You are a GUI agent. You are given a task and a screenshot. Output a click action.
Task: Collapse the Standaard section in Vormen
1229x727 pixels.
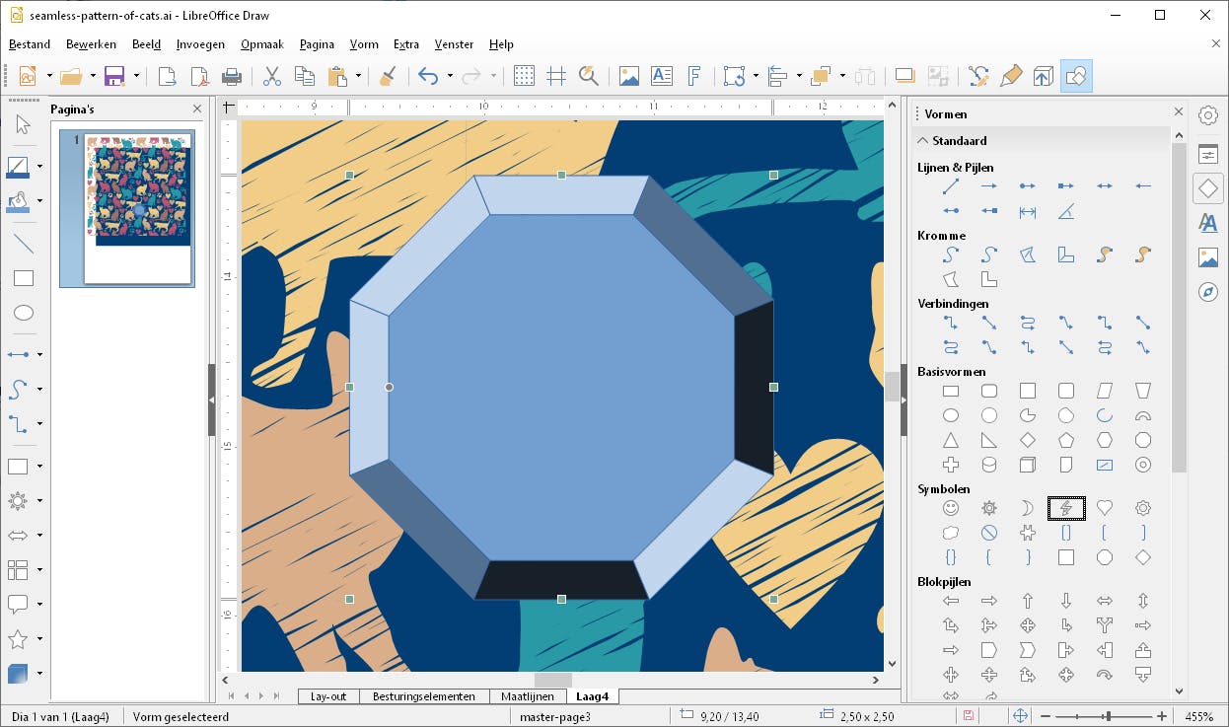point(923,140)
